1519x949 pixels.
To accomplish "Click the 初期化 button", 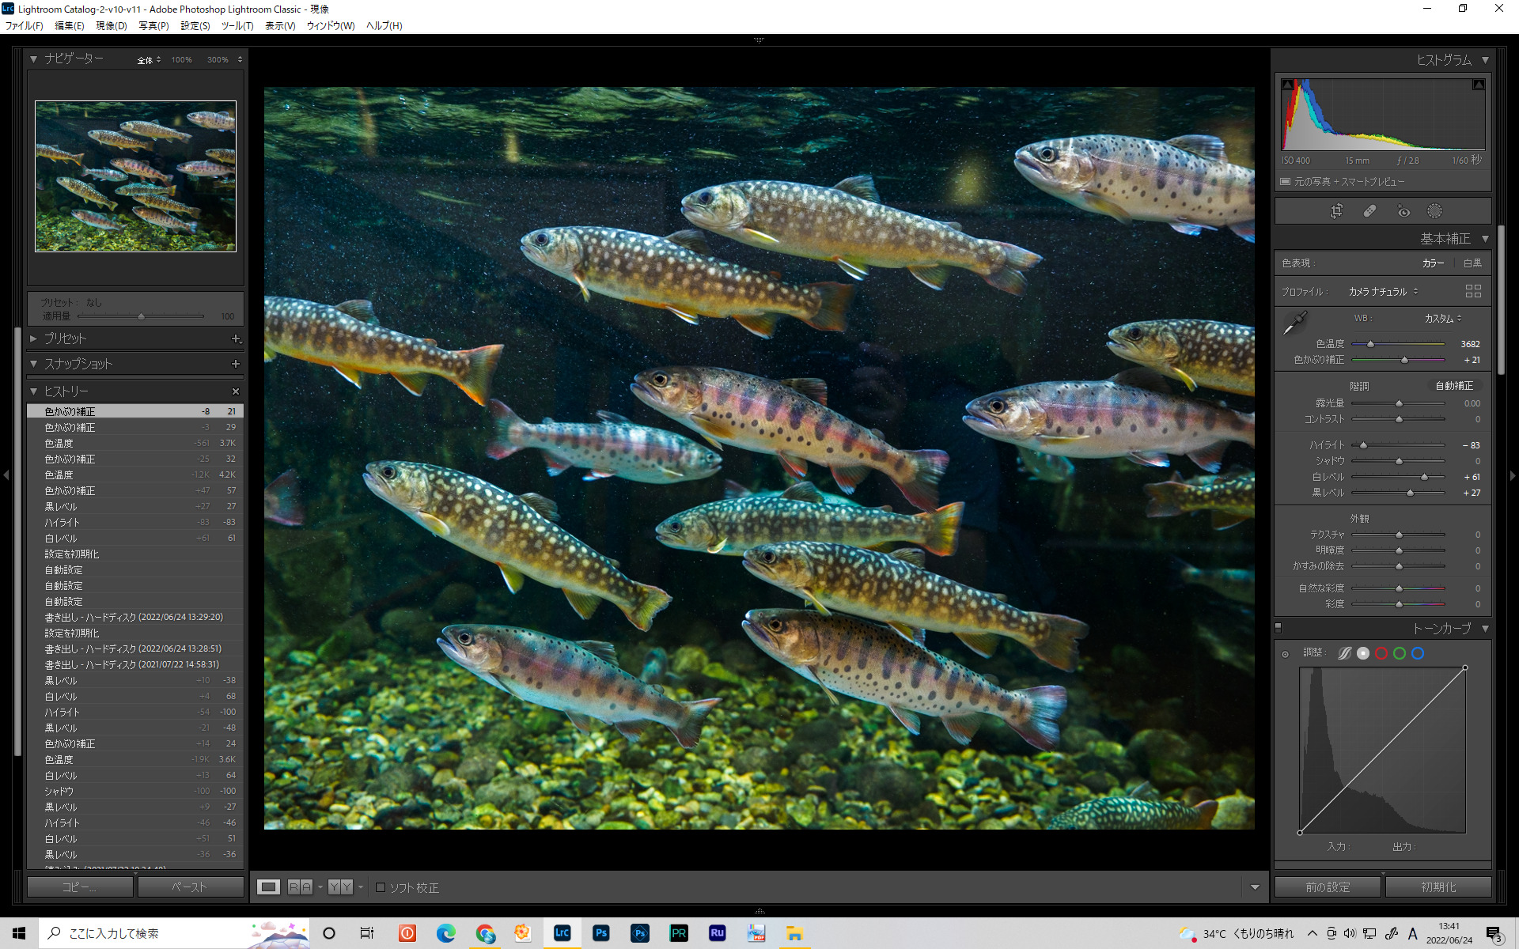I will click(x=1438, y=887).
